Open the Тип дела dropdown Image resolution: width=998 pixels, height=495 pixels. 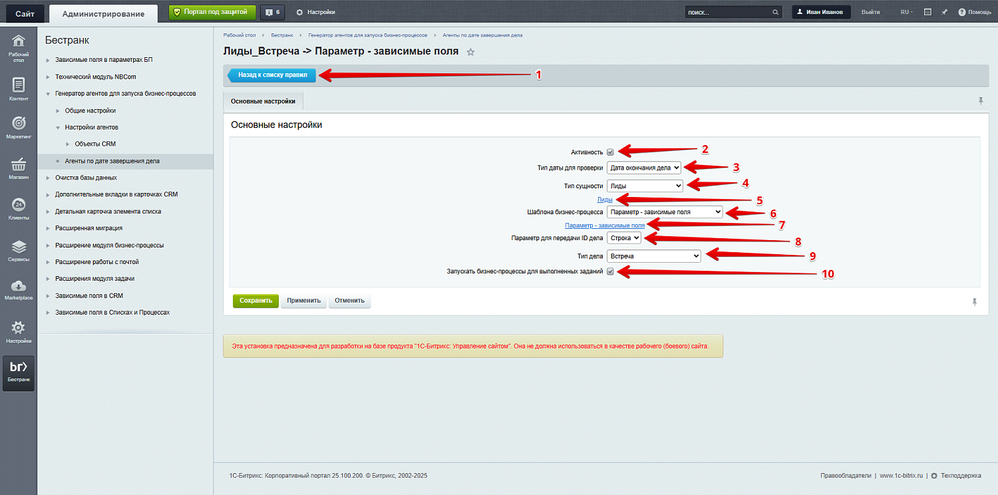click(x=653, y=255)
